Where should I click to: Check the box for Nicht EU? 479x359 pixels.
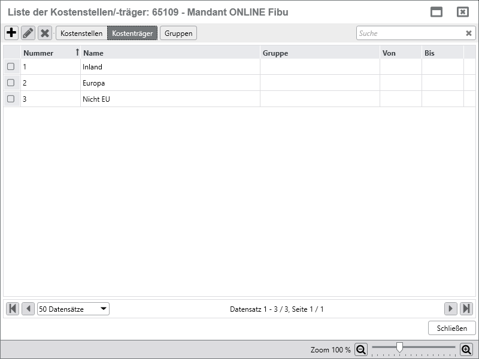pos(11,99)
